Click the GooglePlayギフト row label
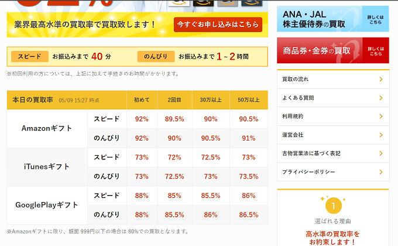Screen dimensions: 398x246 click(x=47, y=205)
